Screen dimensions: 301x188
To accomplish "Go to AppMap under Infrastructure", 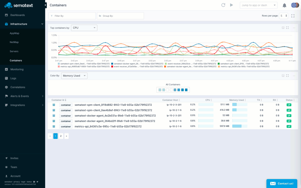I will tap(14, 33).
